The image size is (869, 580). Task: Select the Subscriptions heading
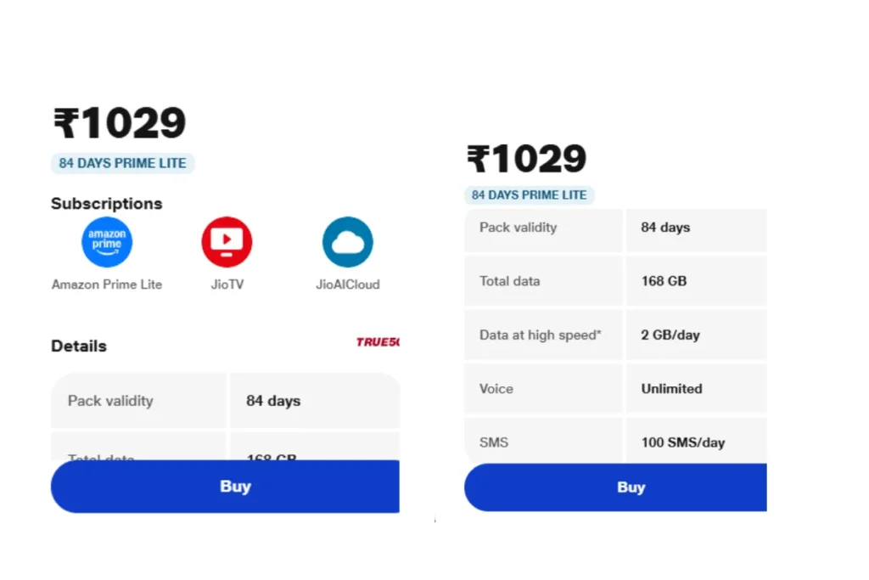[106, 204]
